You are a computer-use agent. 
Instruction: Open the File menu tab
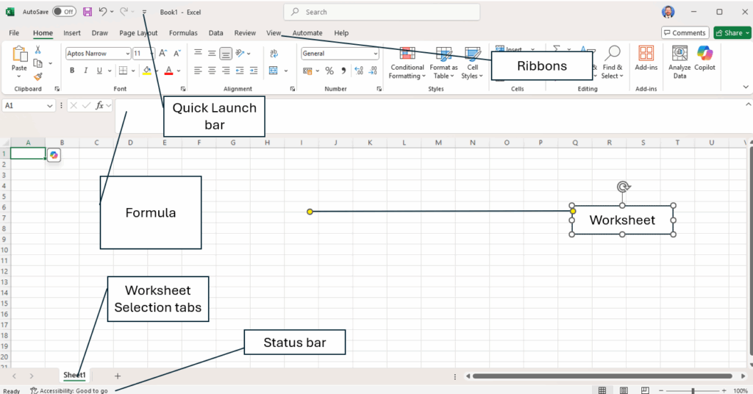[x=14, y=32]
